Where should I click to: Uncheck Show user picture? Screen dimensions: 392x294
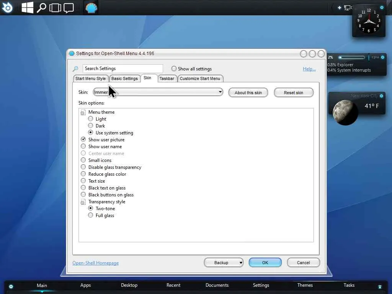pyautogui.click(x=83, y=139)
